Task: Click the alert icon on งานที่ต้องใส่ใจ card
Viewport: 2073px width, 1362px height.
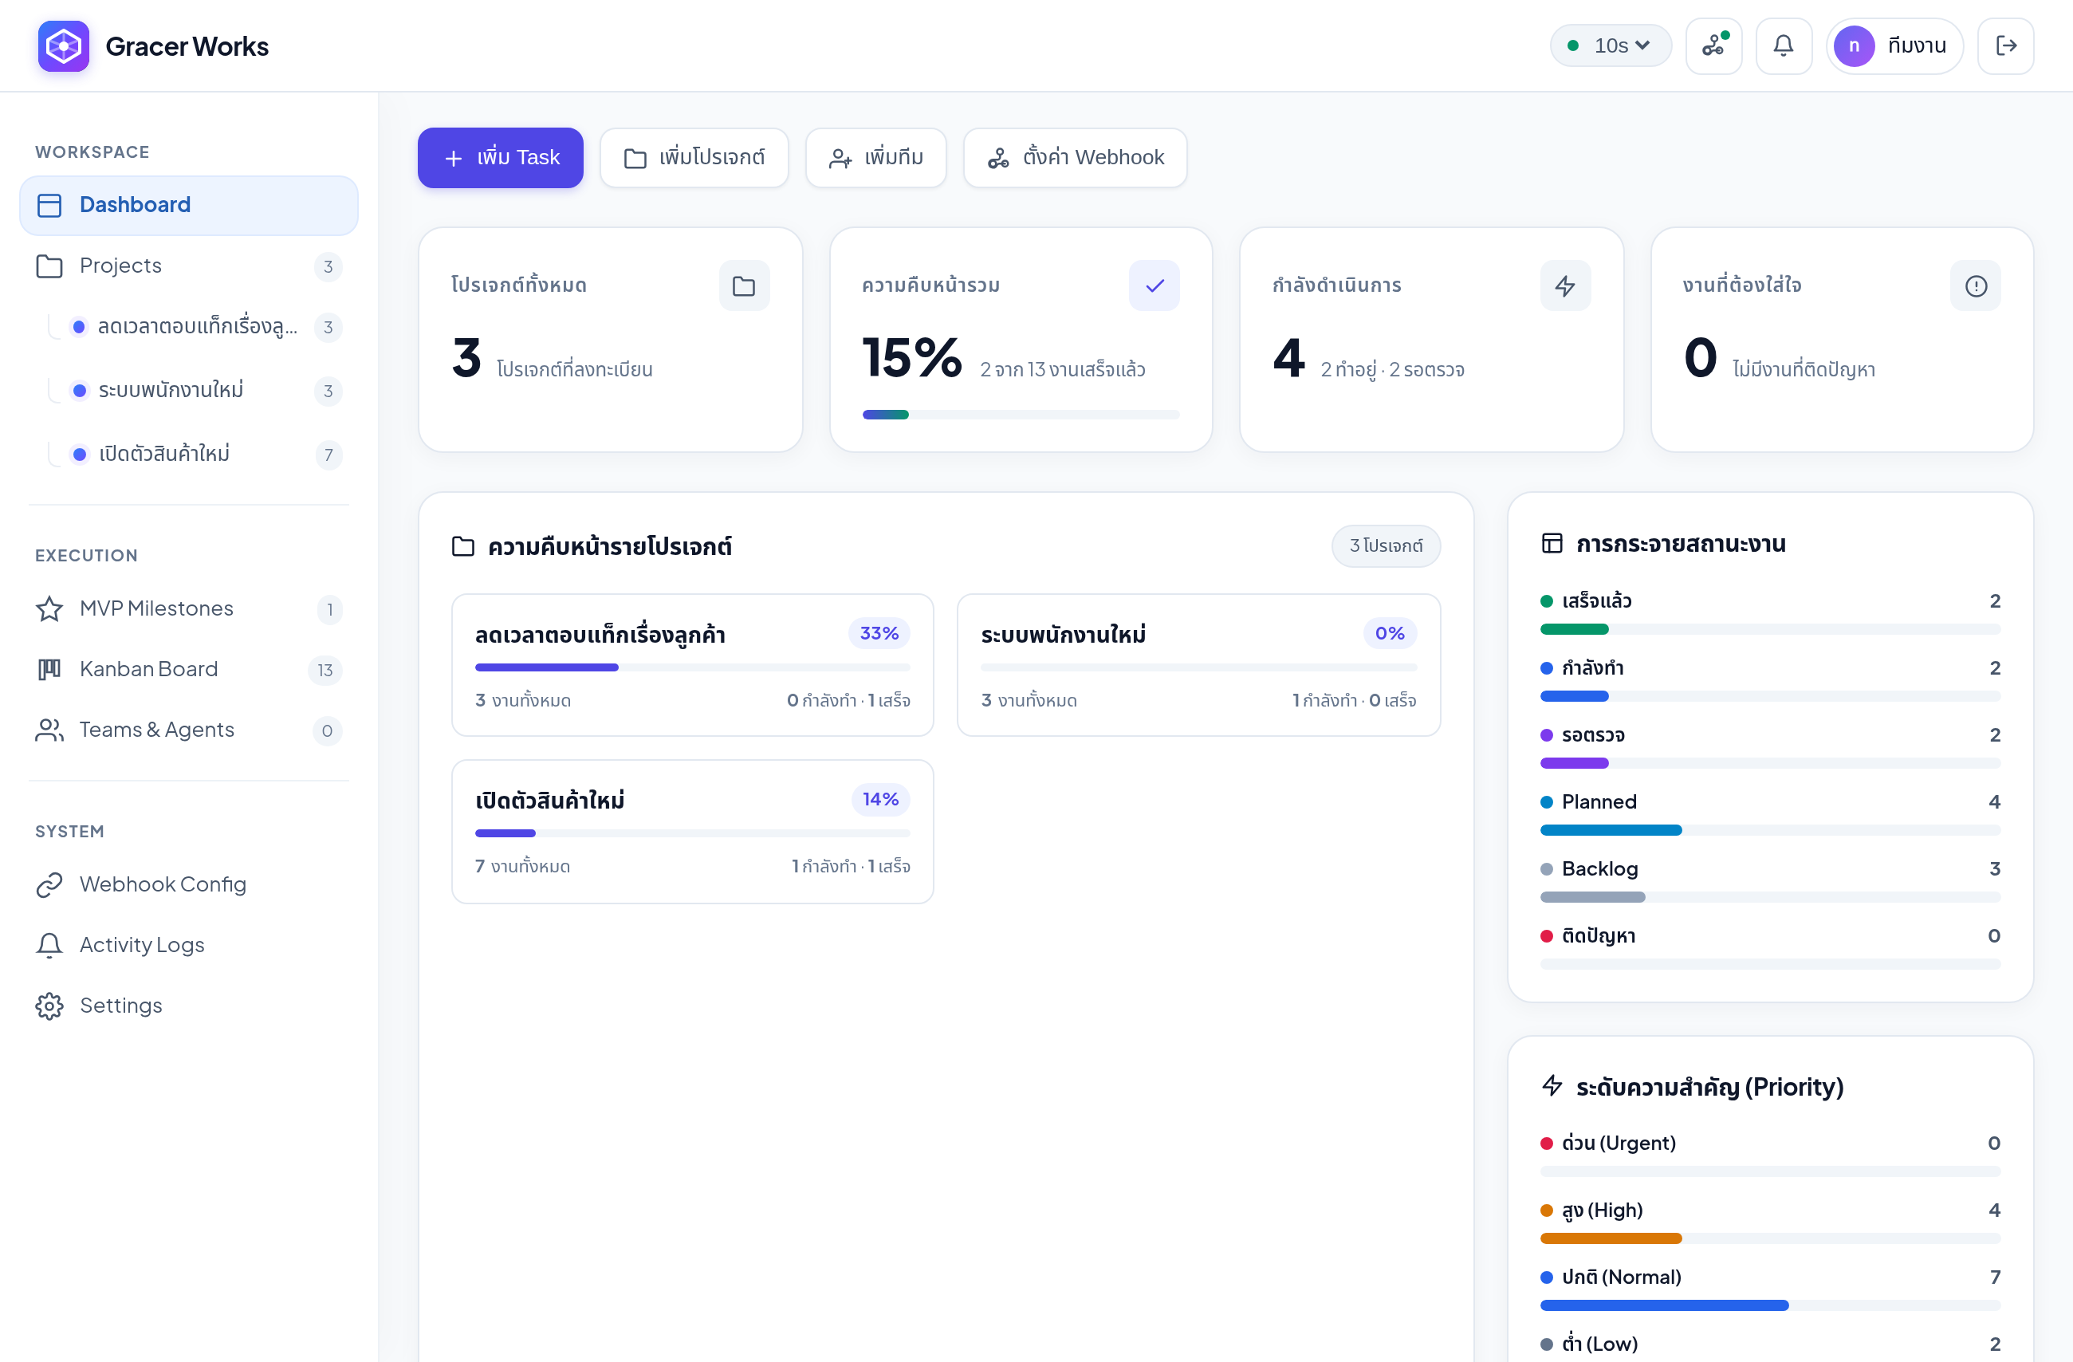Action: 1976,285
